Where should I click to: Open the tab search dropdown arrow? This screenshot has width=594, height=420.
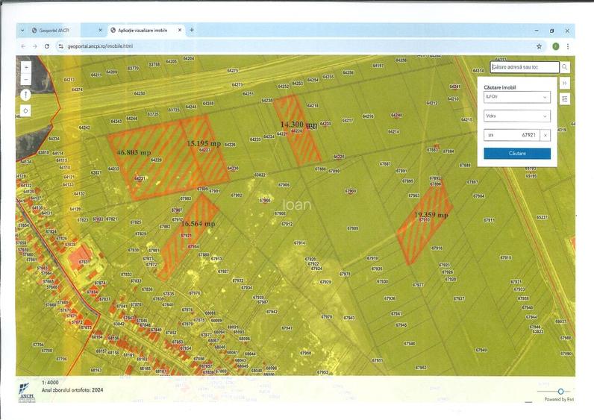point(22,31)
